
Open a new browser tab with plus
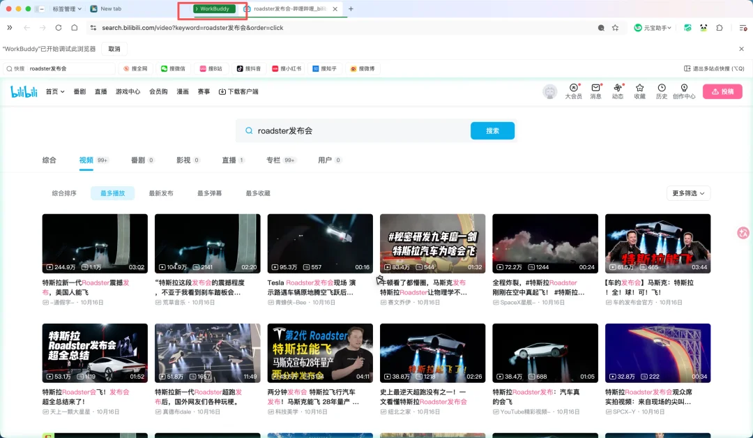[x=351, y=8]
